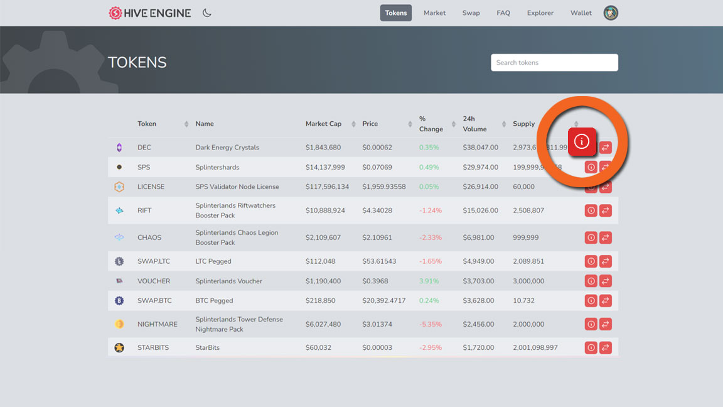Screen dimensions: 723x407
Task: Click the -5.35% change for NIGHTMARE
Action: pos(430,324)
